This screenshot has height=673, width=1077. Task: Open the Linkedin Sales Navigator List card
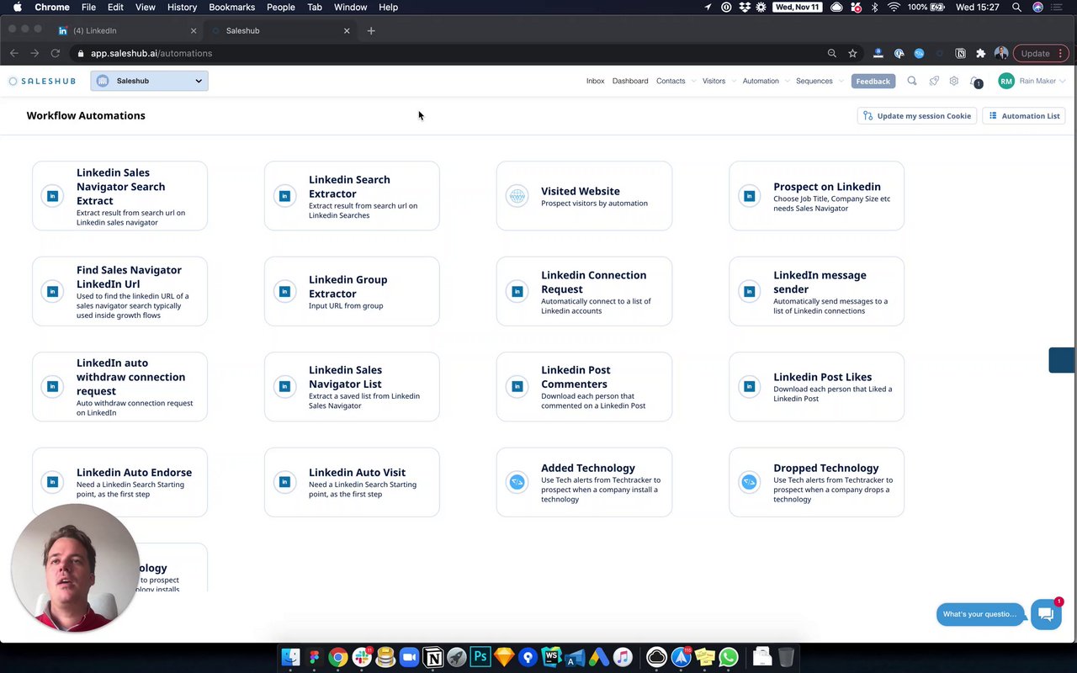(352, 386)
